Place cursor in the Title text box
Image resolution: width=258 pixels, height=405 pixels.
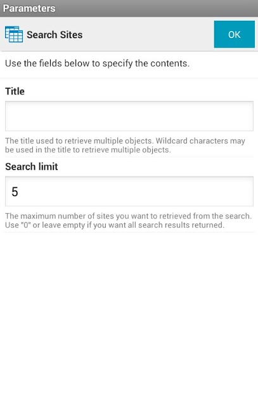click(x=129, y=116)
